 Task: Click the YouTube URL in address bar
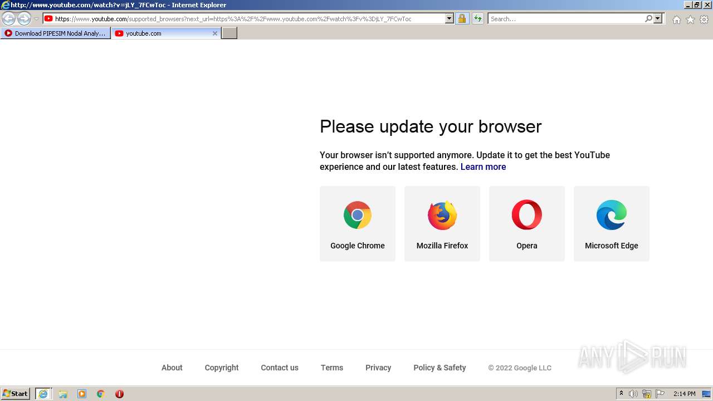(233, 19)
